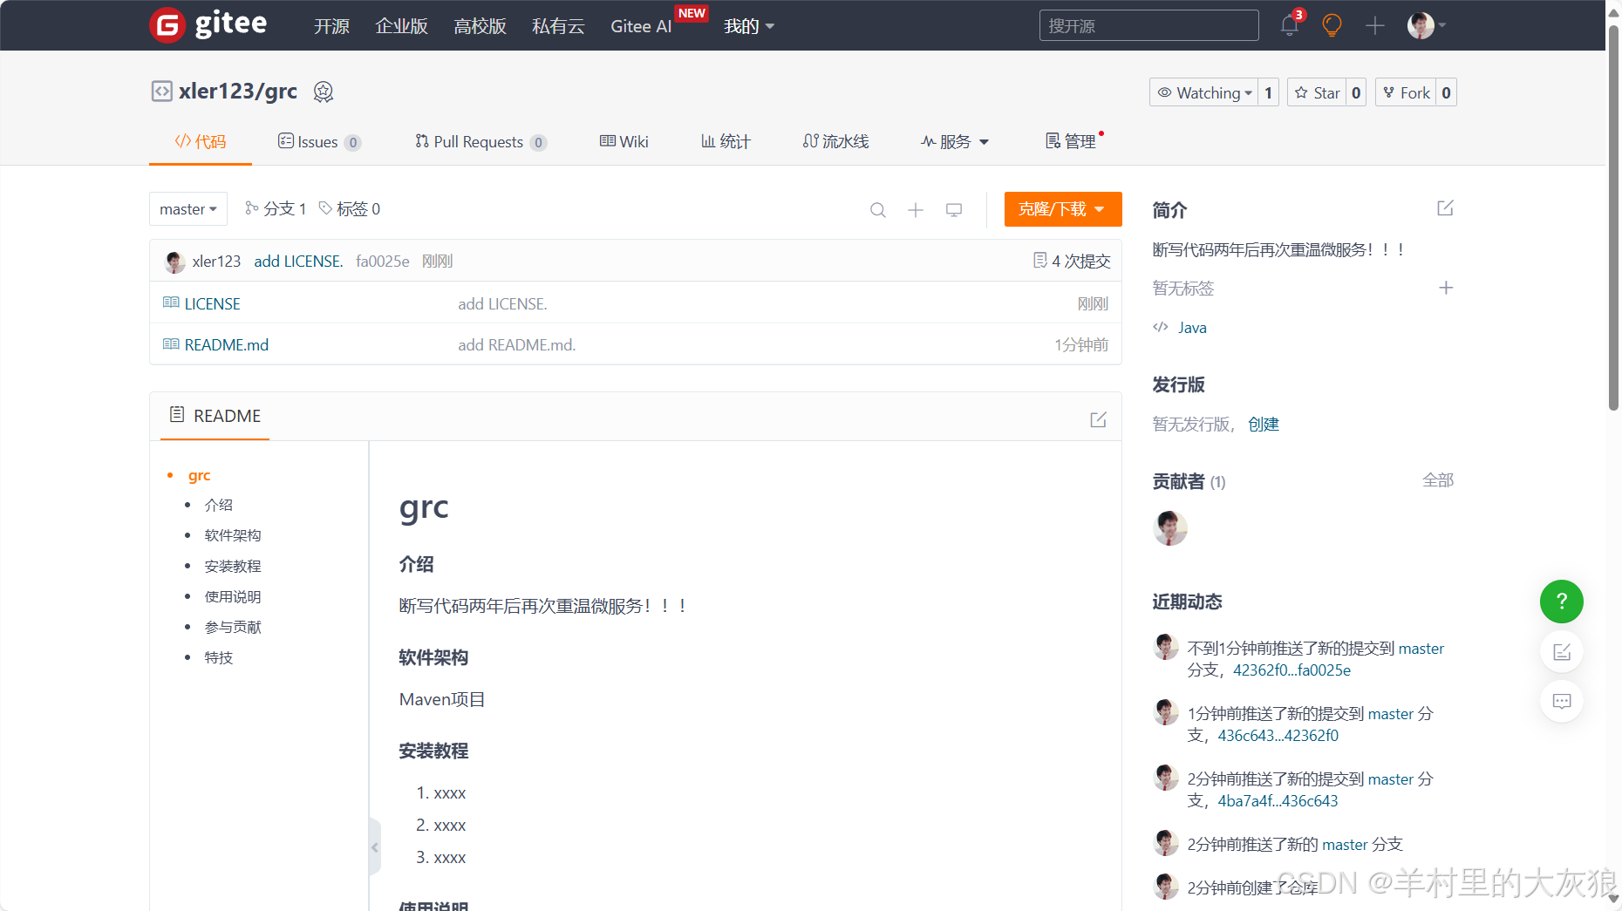Screen dimensions: 1622x911
Task: Focus the 搜开源 search field
Action: click(x=1148, y=25)
